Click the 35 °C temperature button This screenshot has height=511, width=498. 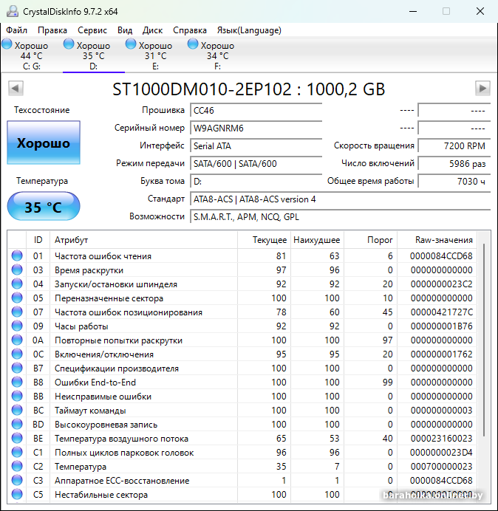click(x=44, y=208)
